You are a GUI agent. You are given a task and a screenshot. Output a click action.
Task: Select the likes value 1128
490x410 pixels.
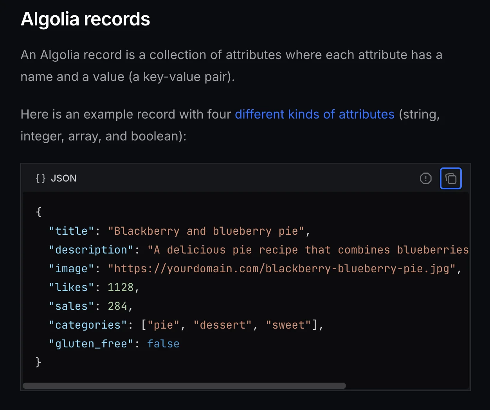tap(122, 287)
